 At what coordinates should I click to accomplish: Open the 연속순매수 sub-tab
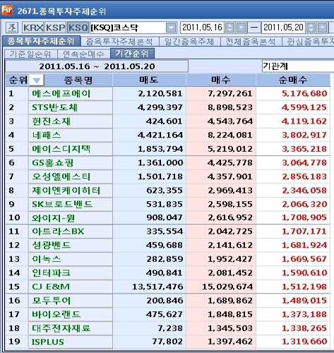click(83, 54)
